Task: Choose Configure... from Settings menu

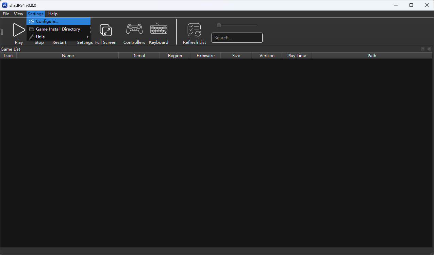Action: [x=47, y=21]
